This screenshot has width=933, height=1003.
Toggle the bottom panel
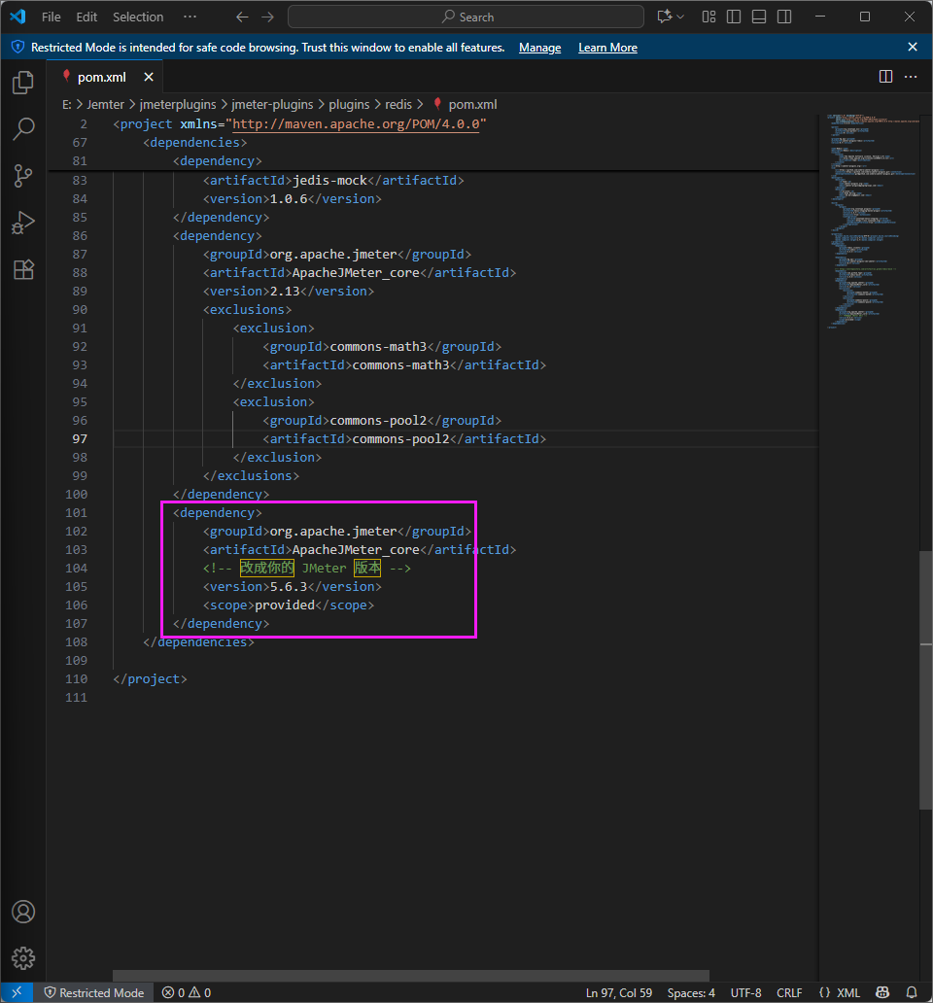(759, 17)
